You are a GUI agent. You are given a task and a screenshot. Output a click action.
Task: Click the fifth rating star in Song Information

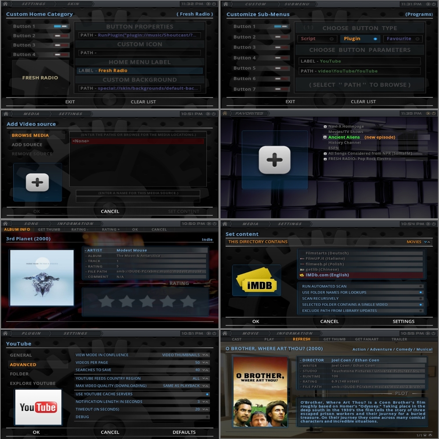(x=188, y=301)
